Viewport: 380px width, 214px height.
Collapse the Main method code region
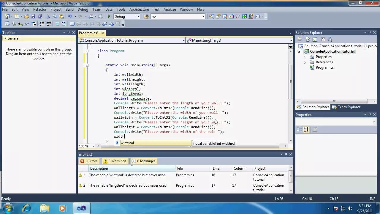click(x=87, y=65)
